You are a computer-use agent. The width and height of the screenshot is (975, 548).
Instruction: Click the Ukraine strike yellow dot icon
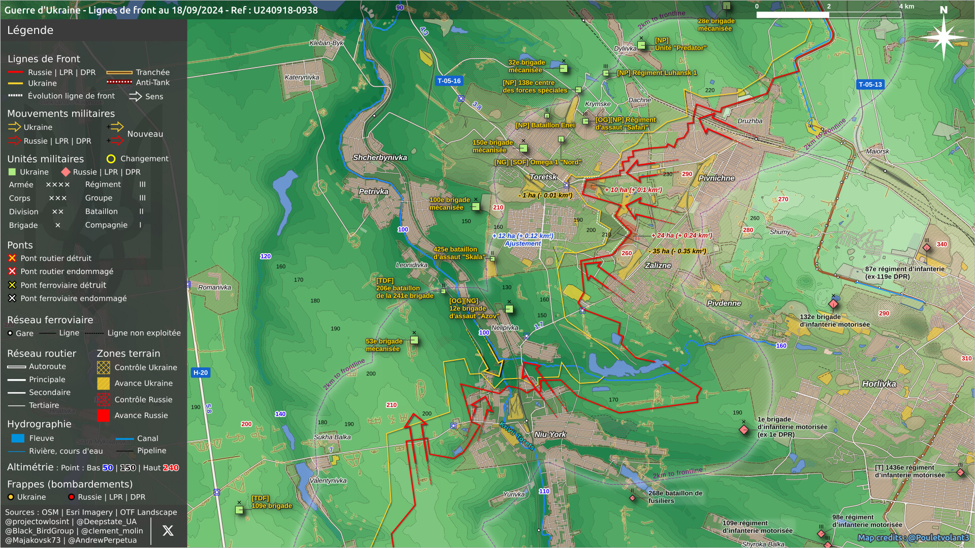[11, 497]
